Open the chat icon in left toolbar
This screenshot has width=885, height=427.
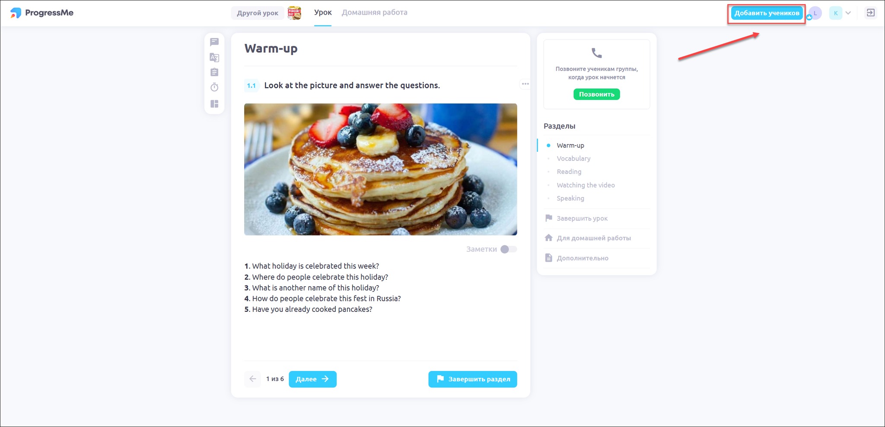coord(214,42)
